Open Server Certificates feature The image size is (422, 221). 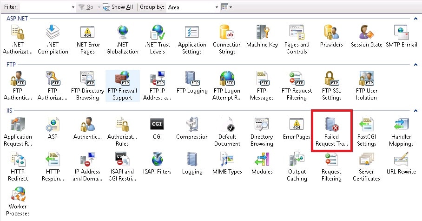click(367, 167)
